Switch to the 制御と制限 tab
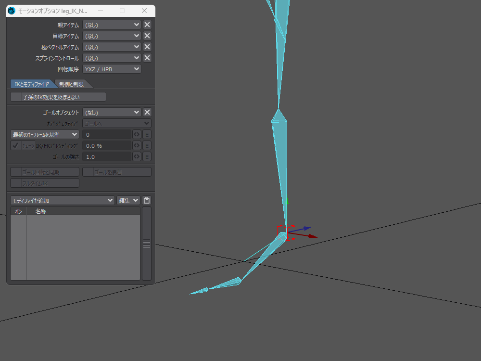The image size is (481, 361). point(72,84)
